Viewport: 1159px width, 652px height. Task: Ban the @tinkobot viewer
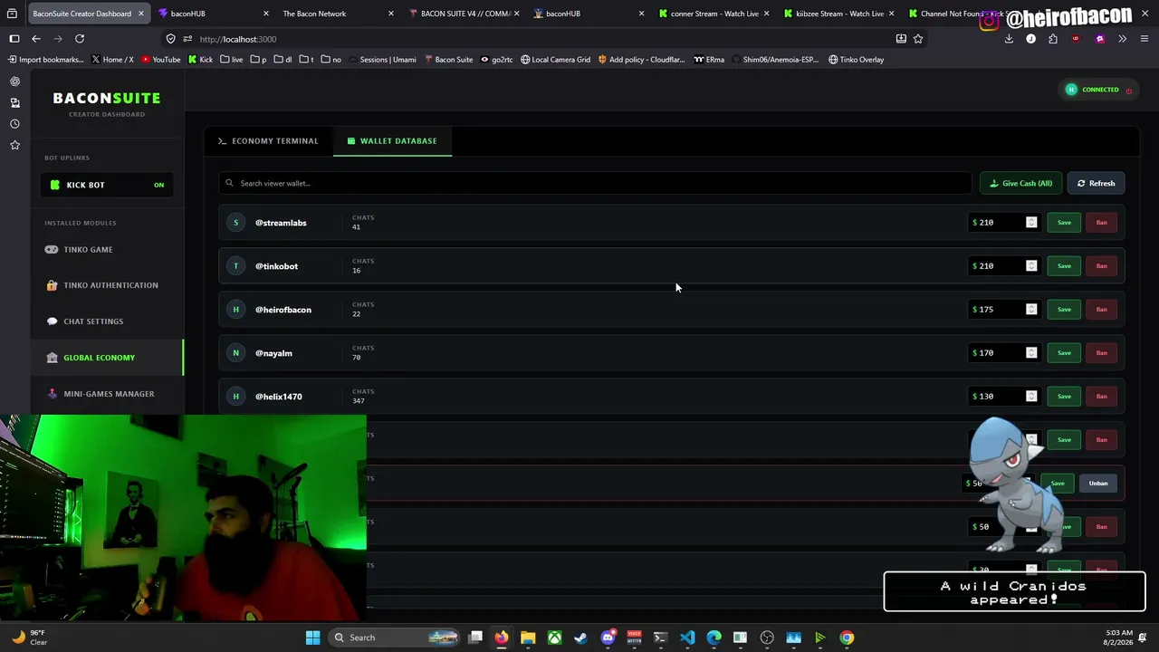(1101, 266)
